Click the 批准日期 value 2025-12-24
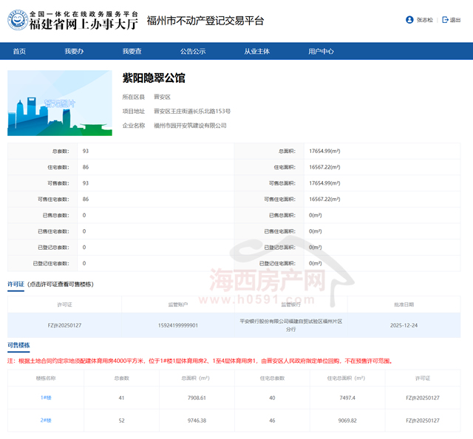 [x=404, y=325]
